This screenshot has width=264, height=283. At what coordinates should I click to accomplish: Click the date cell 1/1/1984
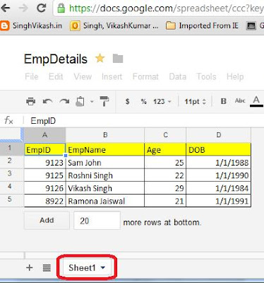coord(219,188)
